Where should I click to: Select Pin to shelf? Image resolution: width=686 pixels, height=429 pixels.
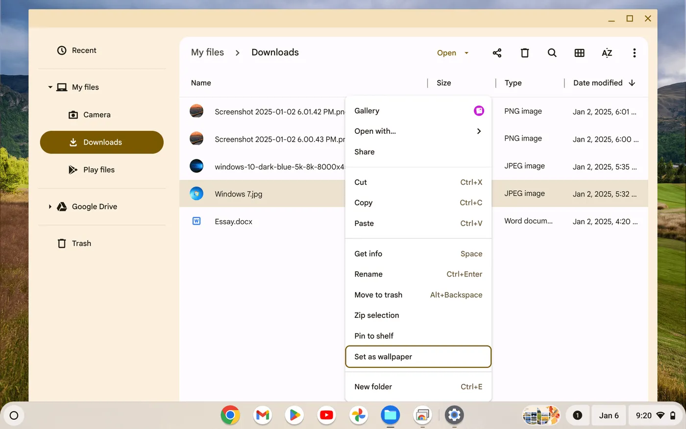coord(418,336)
